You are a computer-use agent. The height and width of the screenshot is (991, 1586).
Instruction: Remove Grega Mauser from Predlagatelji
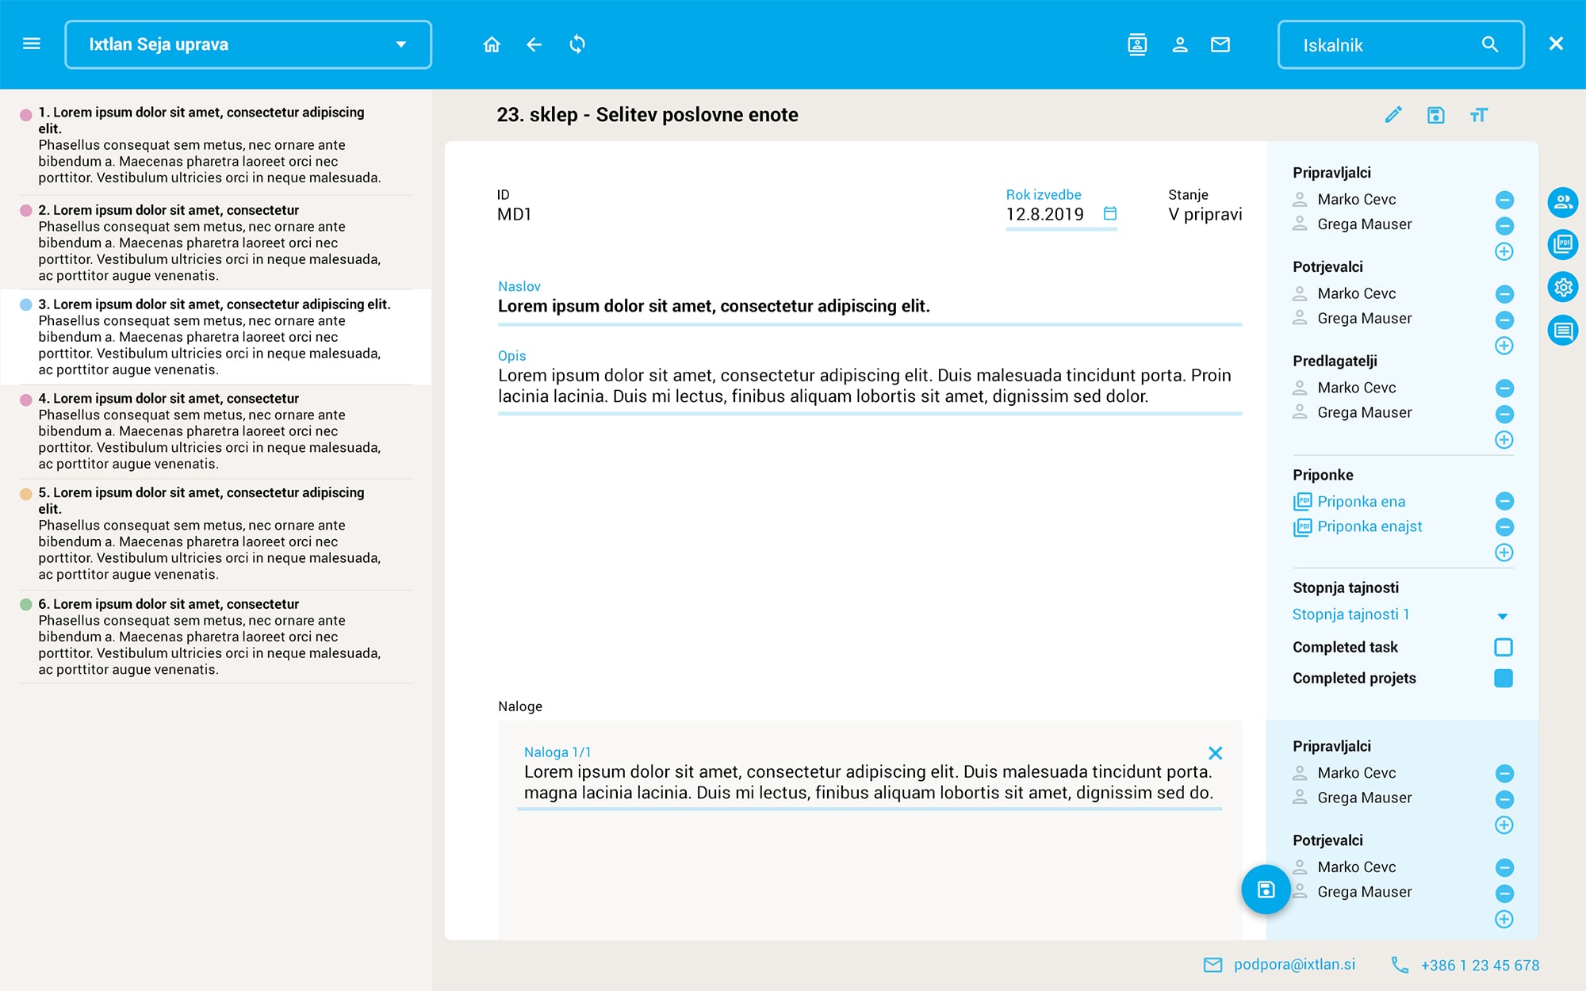point(1504,414)
